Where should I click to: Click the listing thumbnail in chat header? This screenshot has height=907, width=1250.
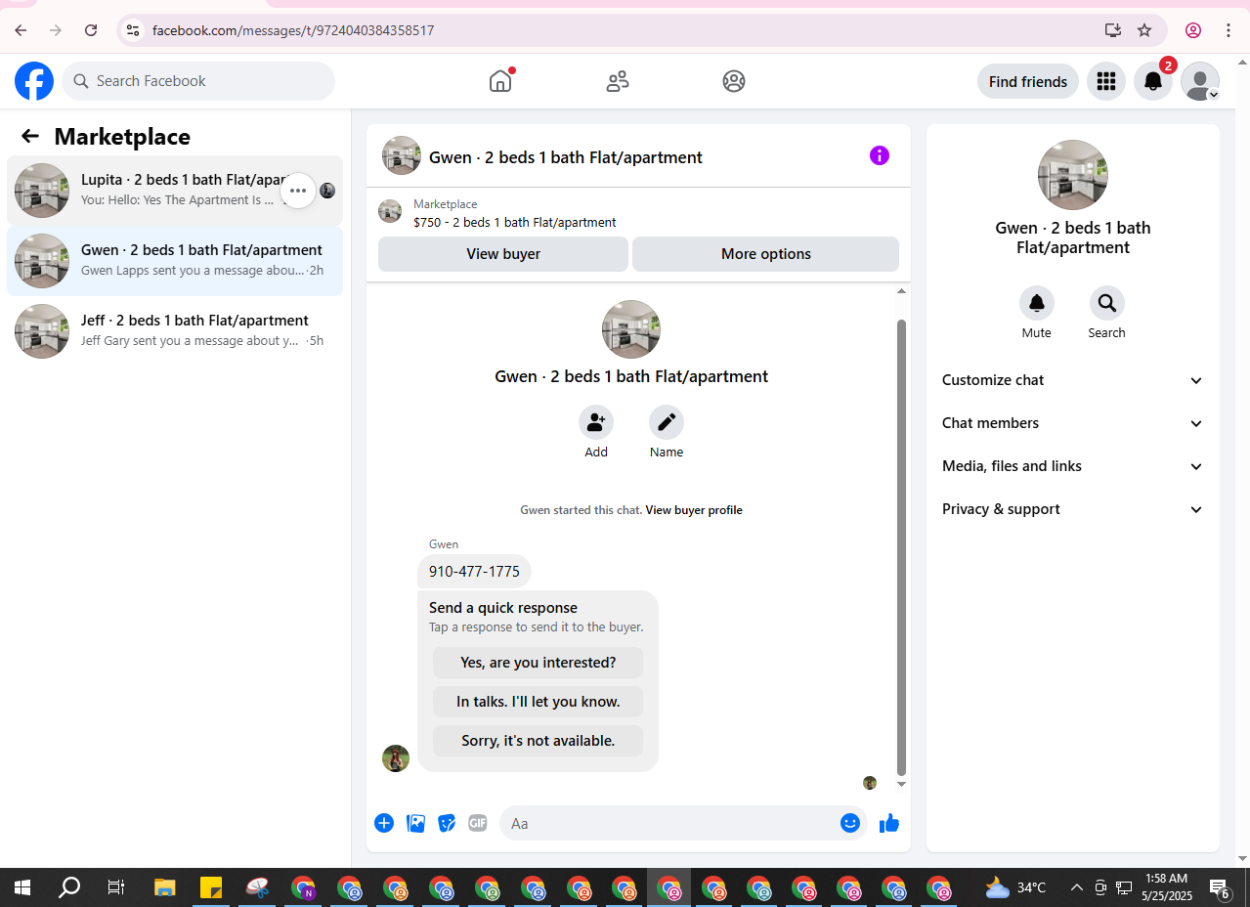tap(402, 155)
